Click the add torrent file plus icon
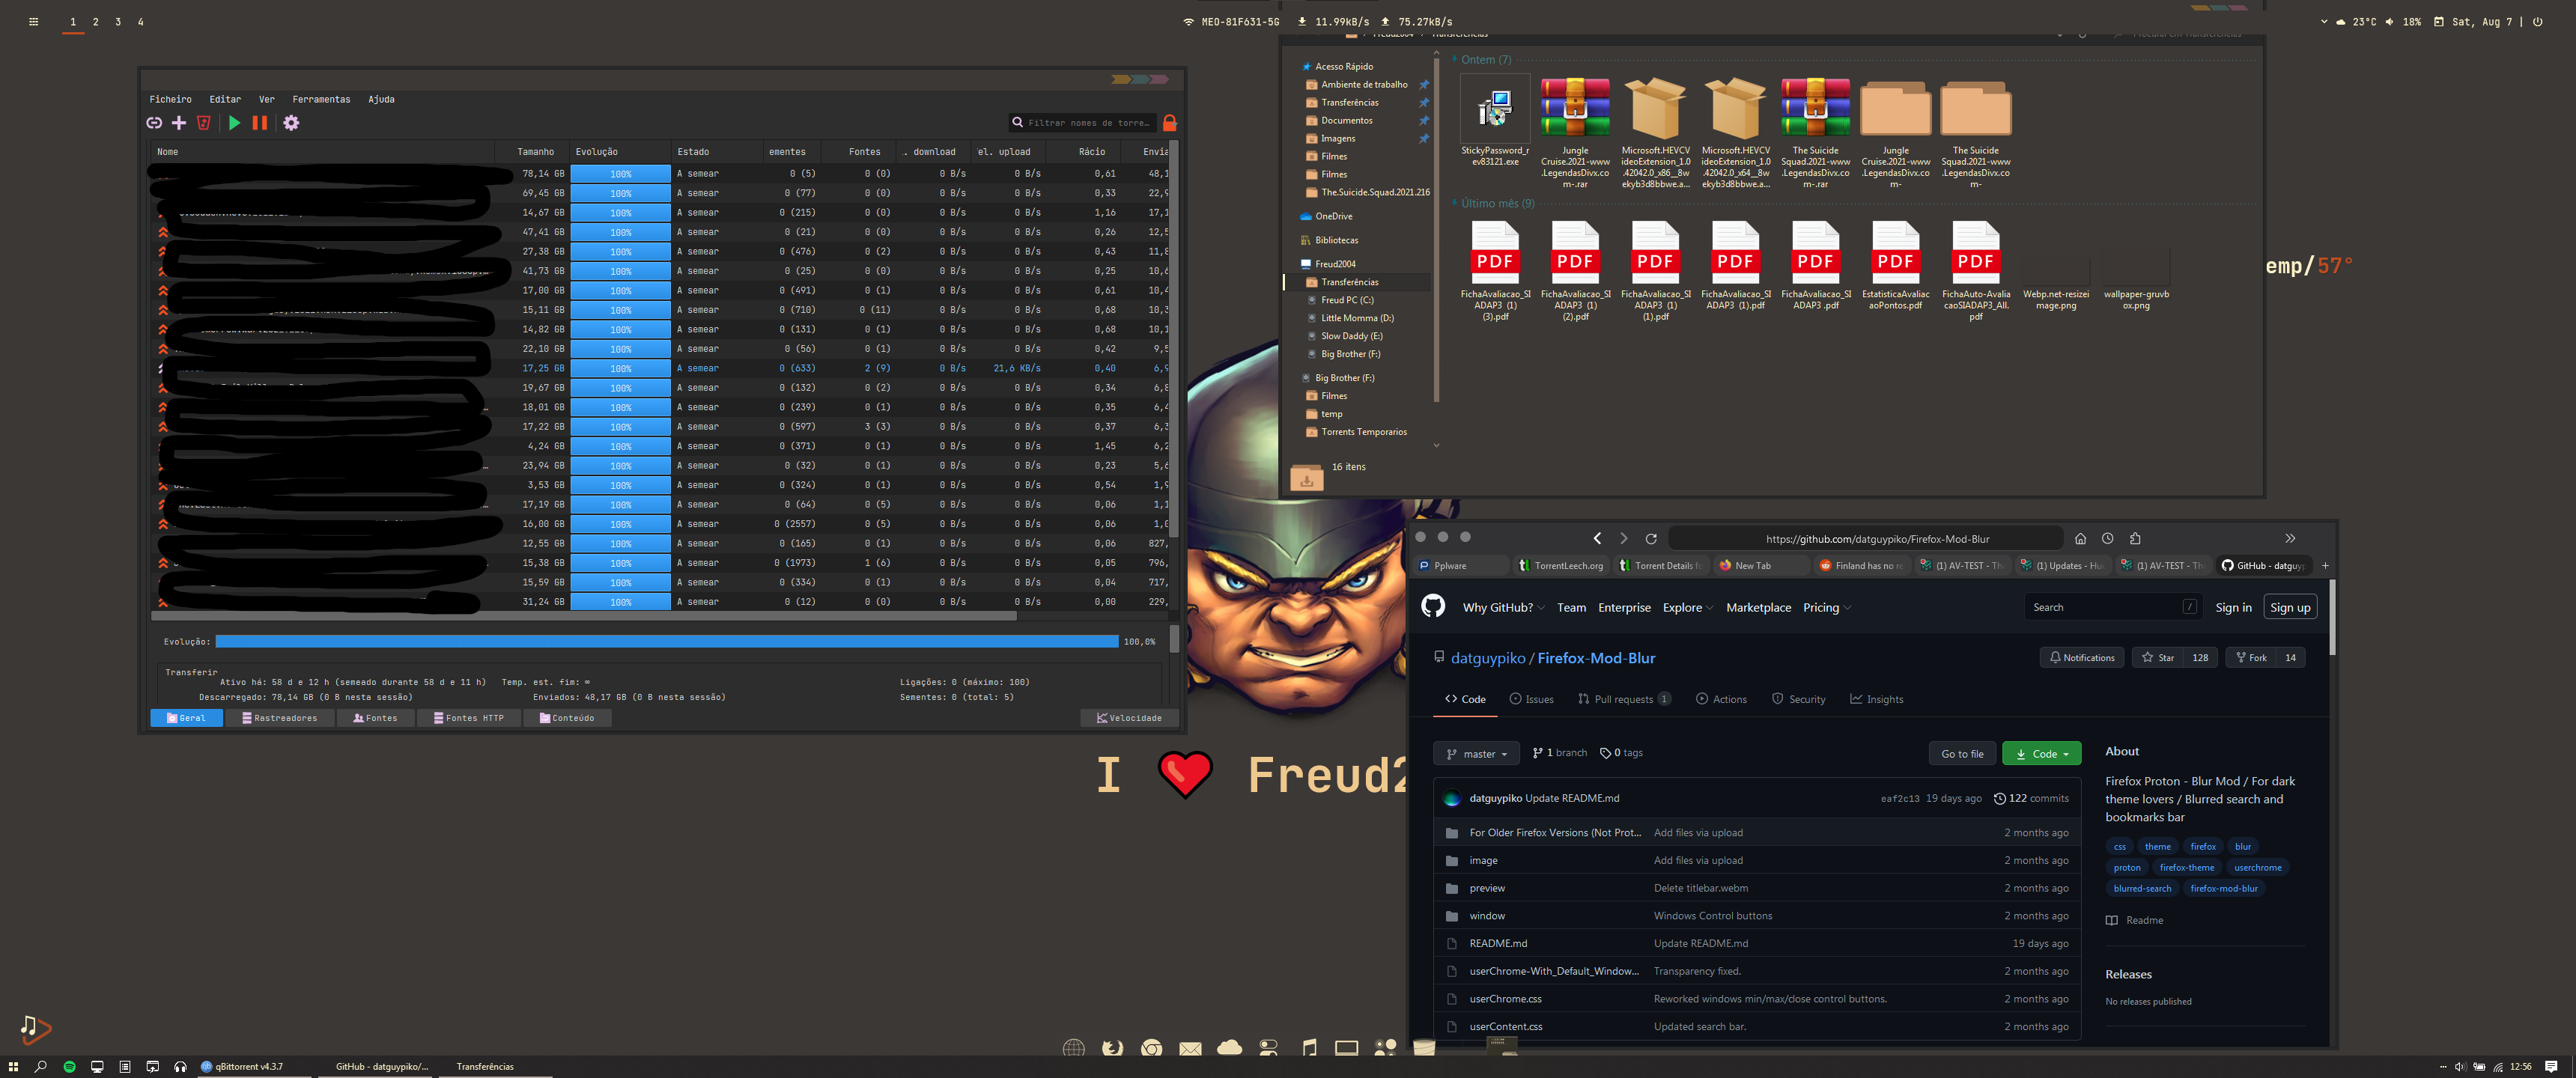 pos(179,123)
